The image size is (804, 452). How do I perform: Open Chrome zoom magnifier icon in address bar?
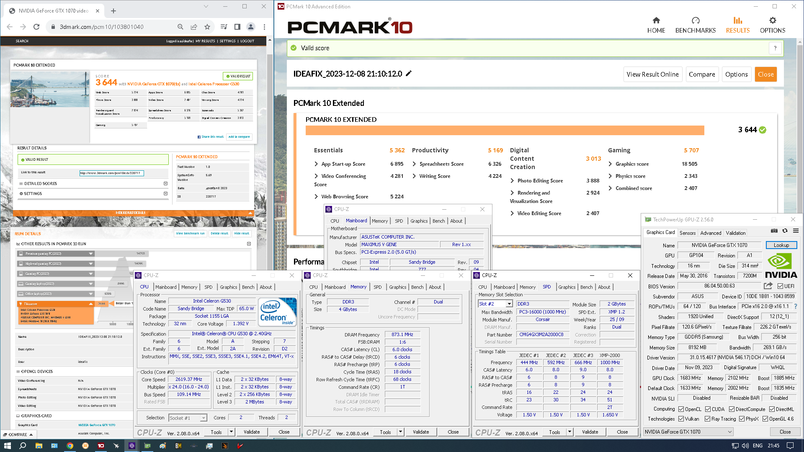180,27
